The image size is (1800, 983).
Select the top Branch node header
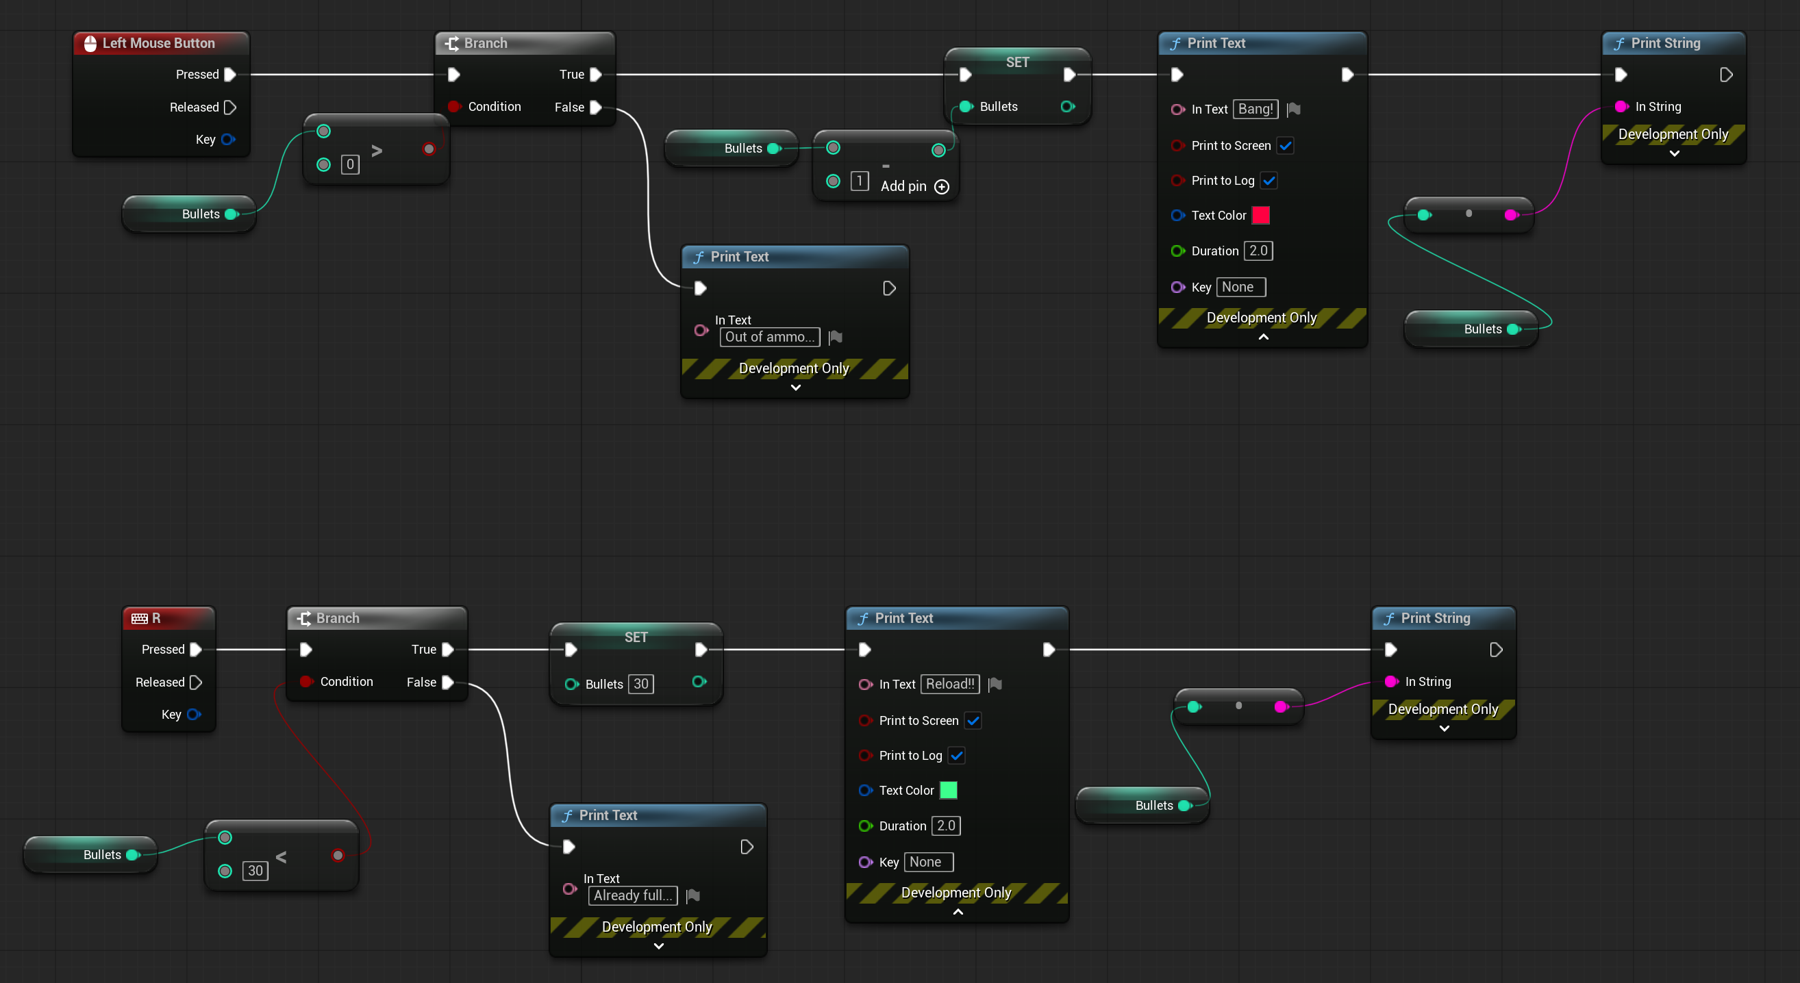524,43
